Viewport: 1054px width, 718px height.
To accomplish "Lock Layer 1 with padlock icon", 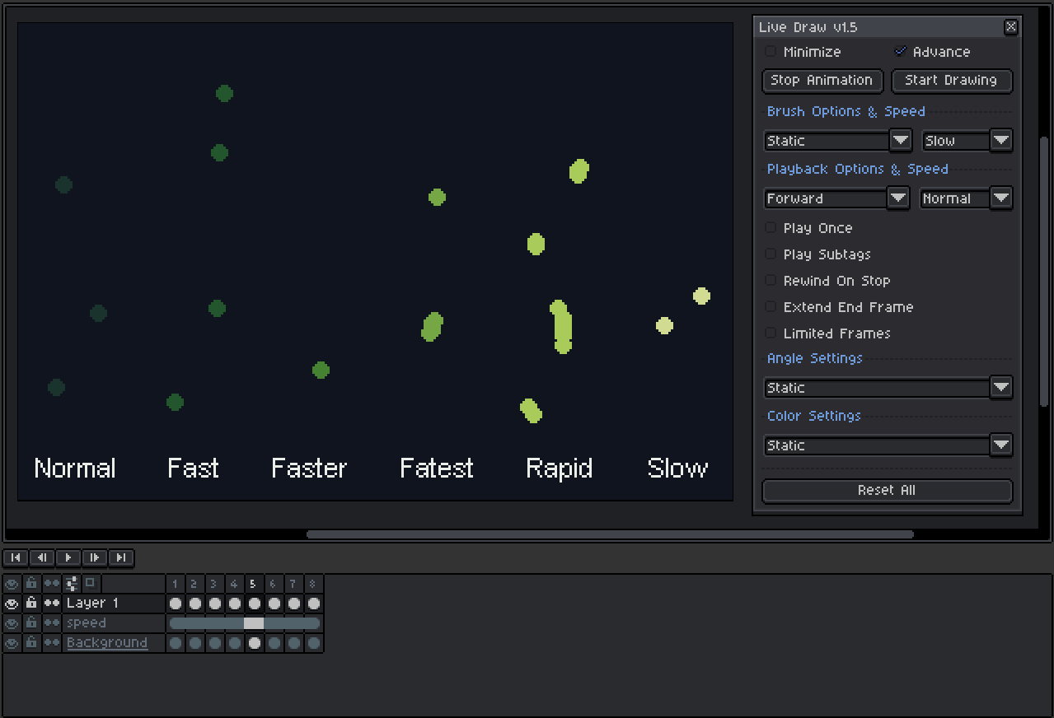I will pos(31,604).
